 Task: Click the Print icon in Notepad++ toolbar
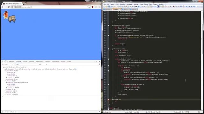119,6
